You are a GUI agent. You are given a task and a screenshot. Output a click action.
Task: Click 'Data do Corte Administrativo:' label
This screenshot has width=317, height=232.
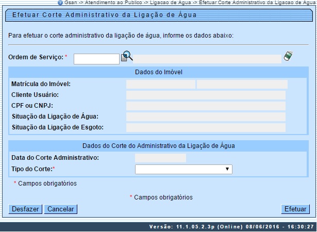pyautogui.click(x=55, y=158)
